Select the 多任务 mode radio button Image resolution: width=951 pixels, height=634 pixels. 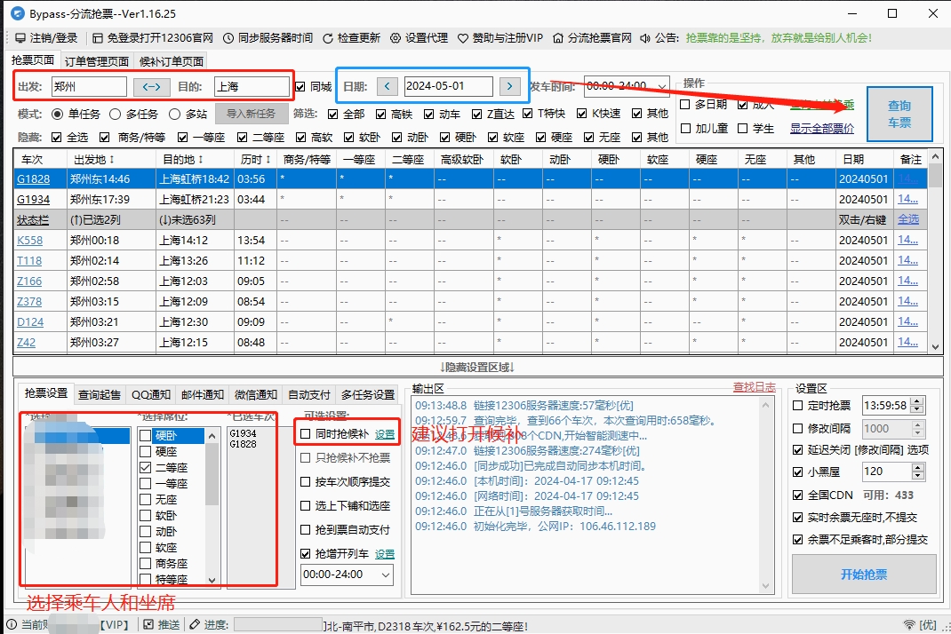pos(116,114)
